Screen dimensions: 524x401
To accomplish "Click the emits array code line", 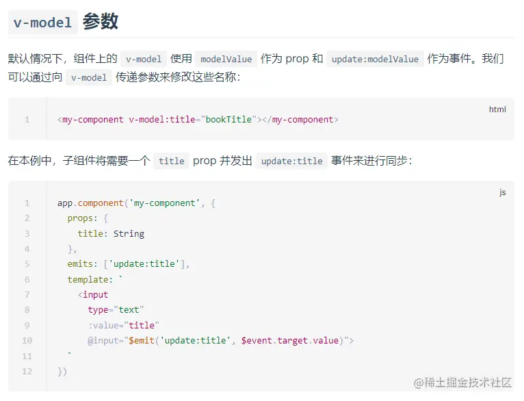I will coord(129,264).
